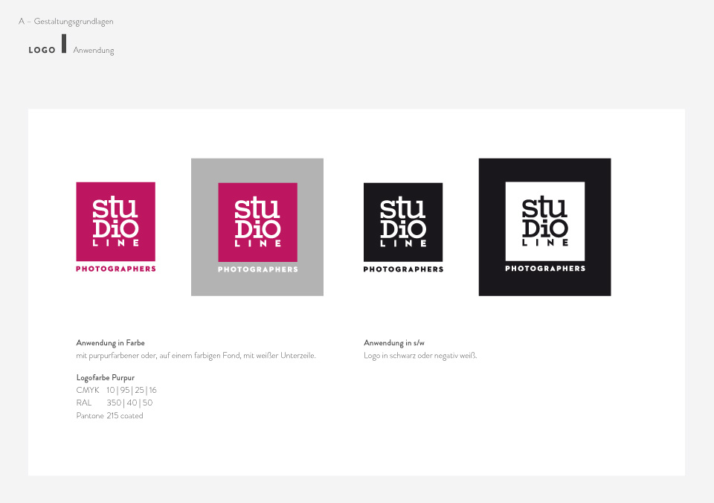Click white PHOTOGRAPHERS text on gray square
Screen dimensions: 714x503
tap(258, 269)
